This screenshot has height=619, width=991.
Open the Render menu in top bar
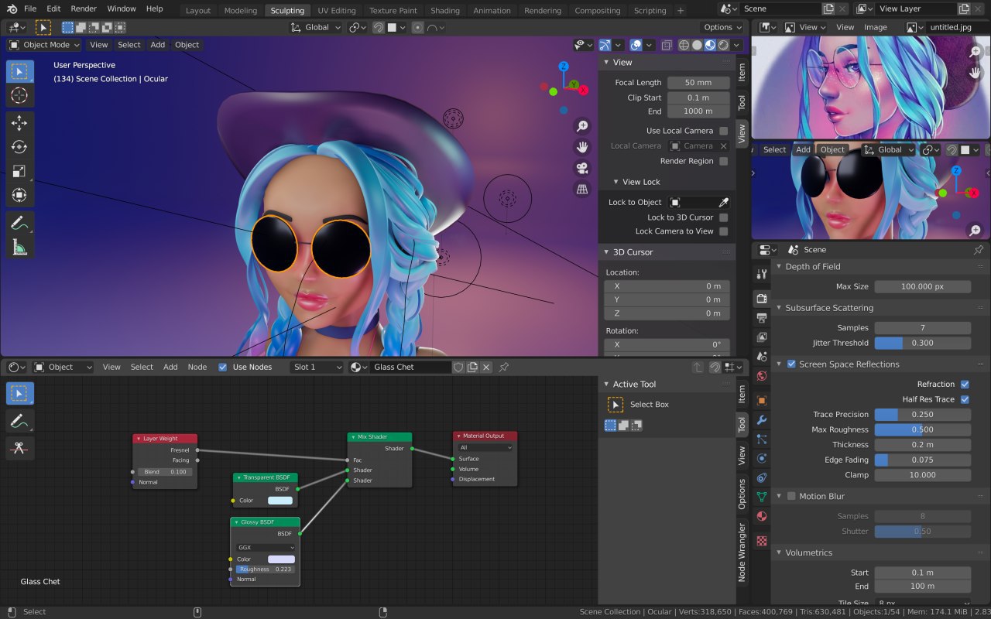click(x=84, y=9)
